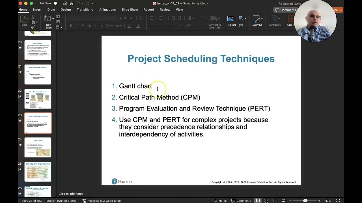This screenshot has width=362, height=203.
Task: Fit slide to current window
Action: (338, 201)
